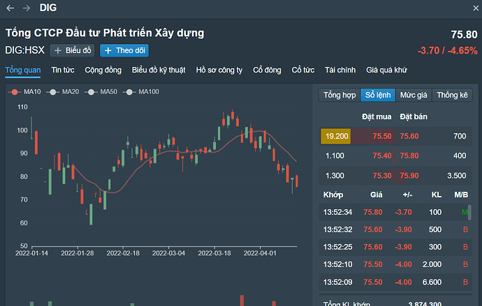The width and height of the screenshot is (482, 306).
Task: Toggle MA100 moving average line
Action: pos(142,92)
